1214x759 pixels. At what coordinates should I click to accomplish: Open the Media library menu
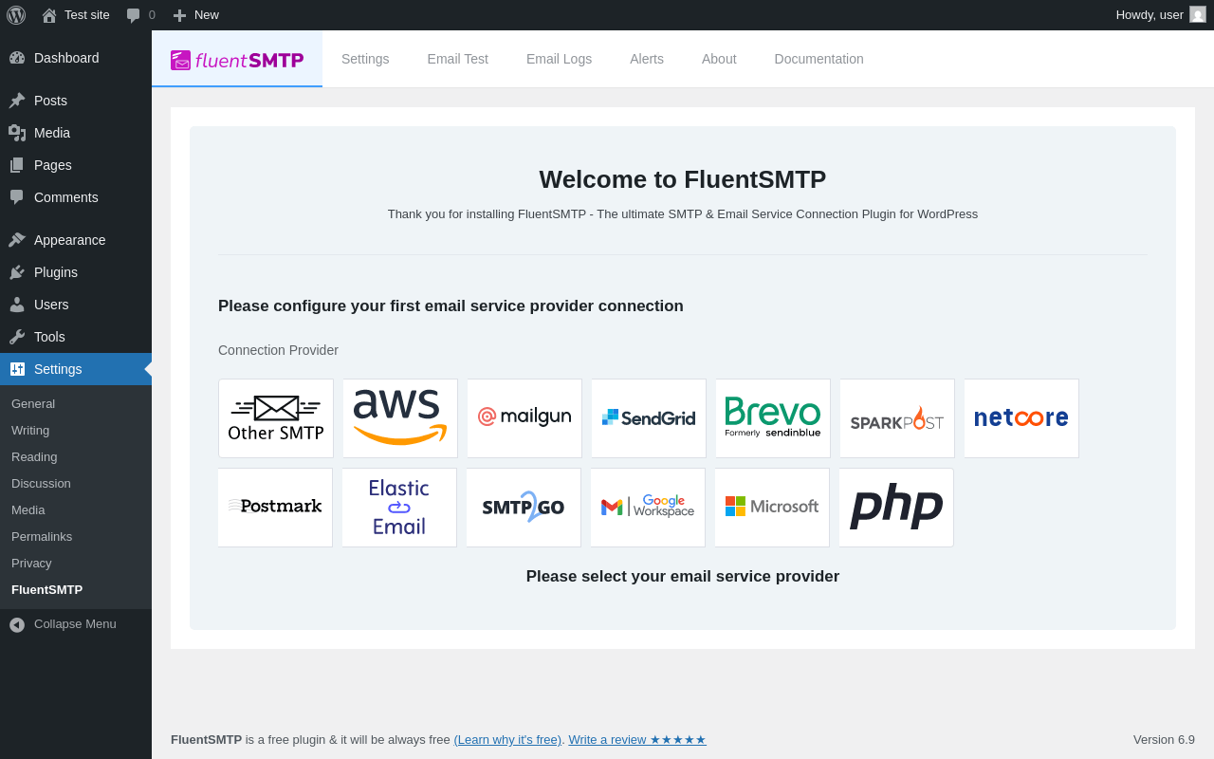[x=76, y=133]
